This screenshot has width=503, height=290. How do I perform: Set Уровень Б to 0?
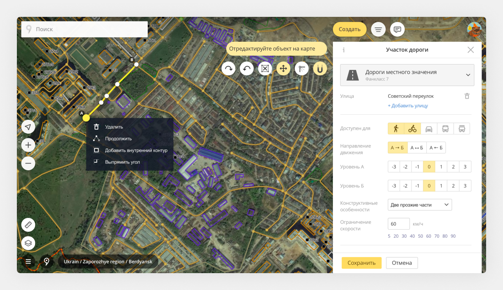click(x=429, y=186)
